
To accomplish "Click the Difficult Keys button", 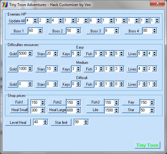I will [66, 84].
